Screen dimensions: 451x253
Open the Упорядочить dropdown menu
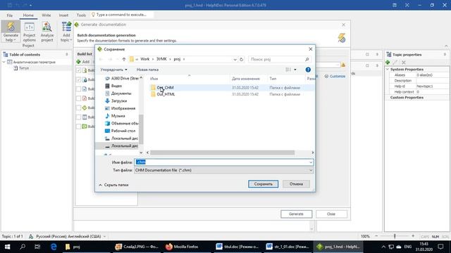(113, 70)
